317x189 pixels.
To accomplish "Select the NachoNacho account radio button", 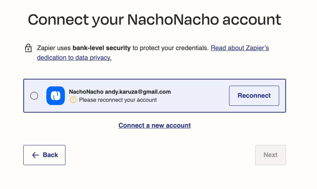I will [x=34, y=96].
